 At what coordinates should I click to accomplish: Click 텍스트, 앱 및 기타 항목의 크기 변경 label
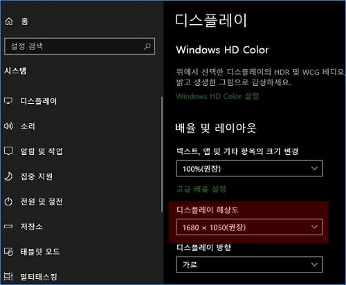point(237,151)
